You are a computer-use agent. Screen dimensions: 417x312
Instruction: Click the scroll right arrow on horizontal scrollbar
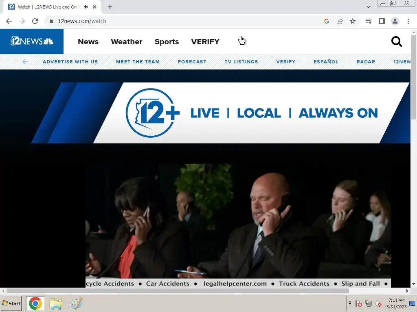pos(407,291)
